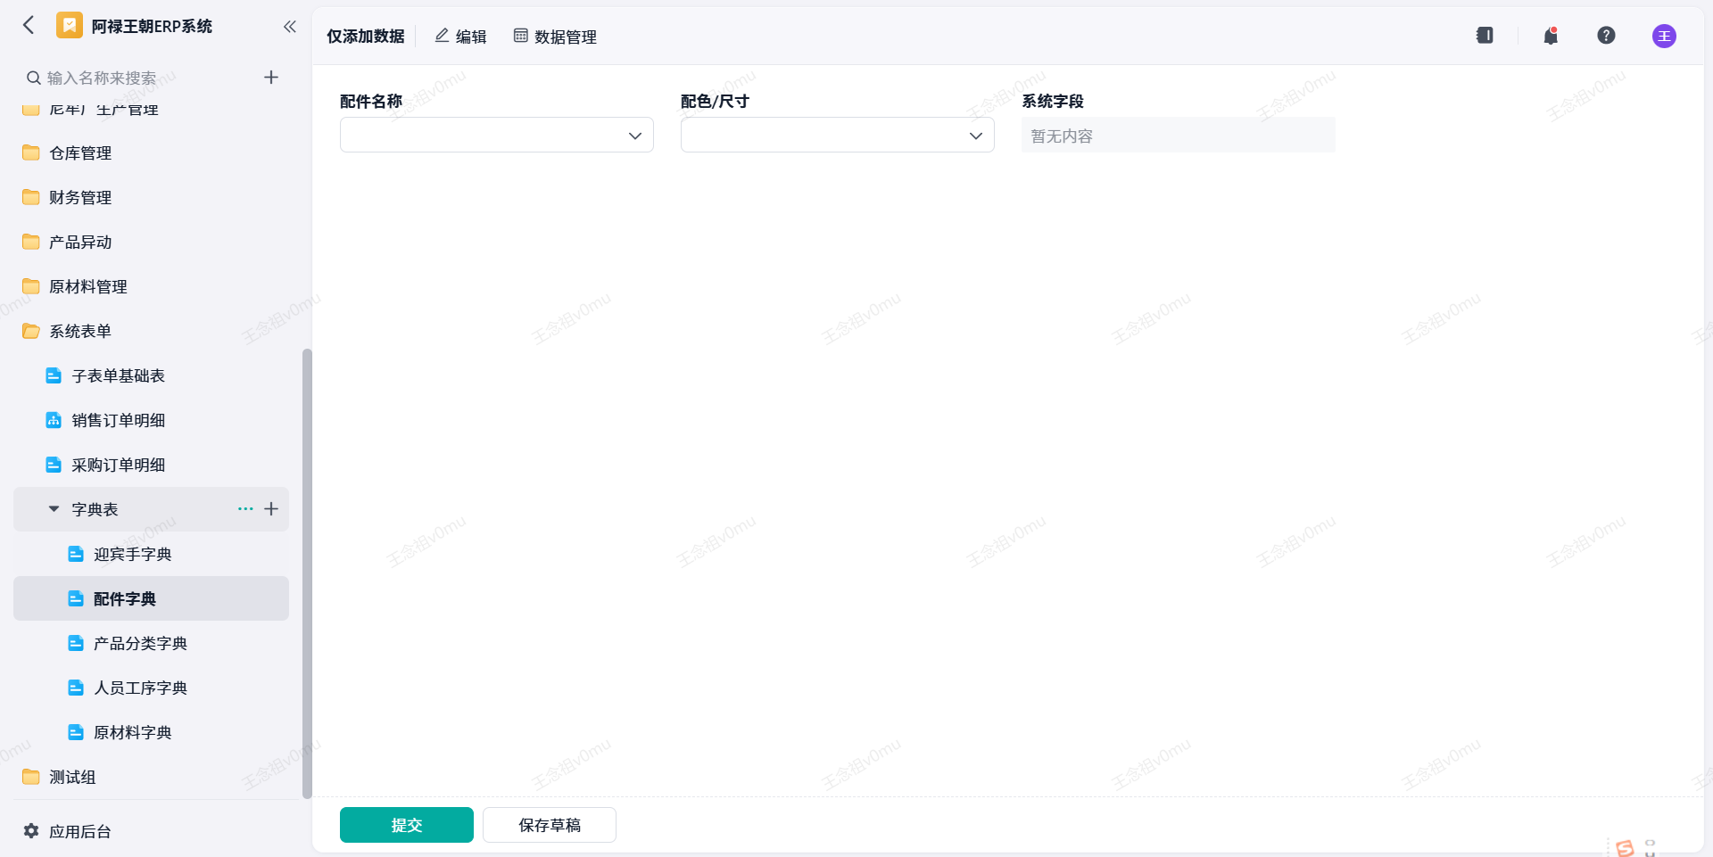Open the help question mark icon
Image resolution: width=1713 pixels, height=857 pixels.
pyautogui.click(x=1606, y=36)
